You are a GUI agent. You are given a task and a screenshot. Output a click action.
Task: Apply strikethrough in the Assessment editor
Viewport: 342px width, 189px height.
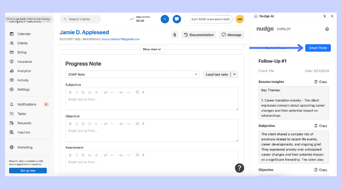point(83,155)
